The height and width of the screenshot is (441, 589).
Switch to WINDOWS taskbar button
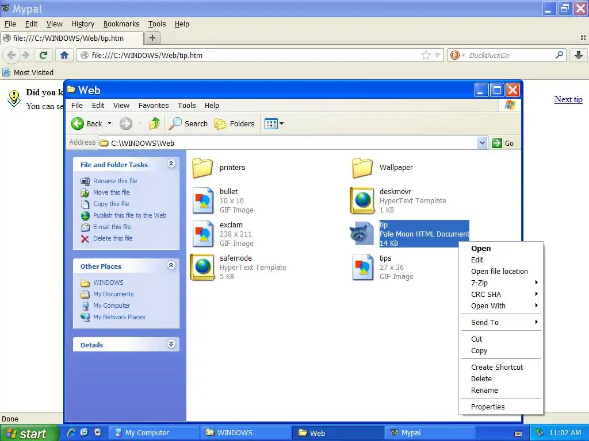point(245,433)
